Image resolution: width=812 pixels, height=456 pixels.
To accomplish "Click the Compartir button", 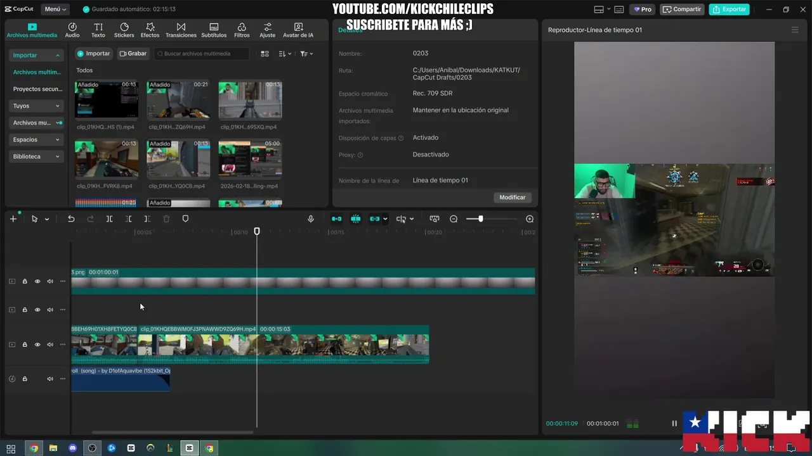I will tap(682, 9).
